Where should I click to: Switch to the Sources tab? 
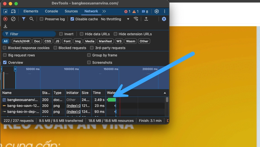coord(71,11)
